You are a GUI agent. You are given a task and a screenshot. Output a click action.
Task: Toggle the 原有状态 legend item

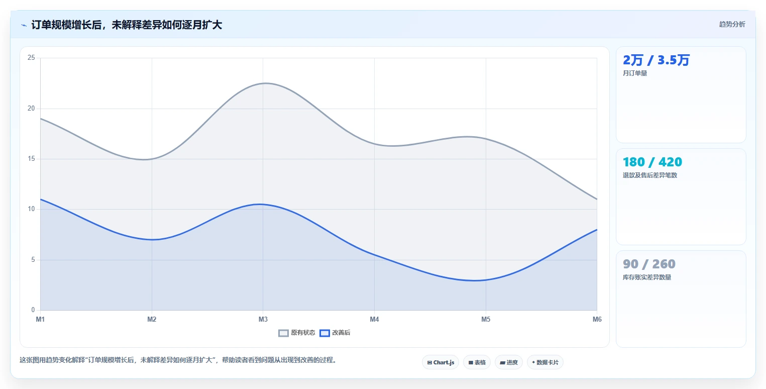pyautogui.click(x=297, y=333)
